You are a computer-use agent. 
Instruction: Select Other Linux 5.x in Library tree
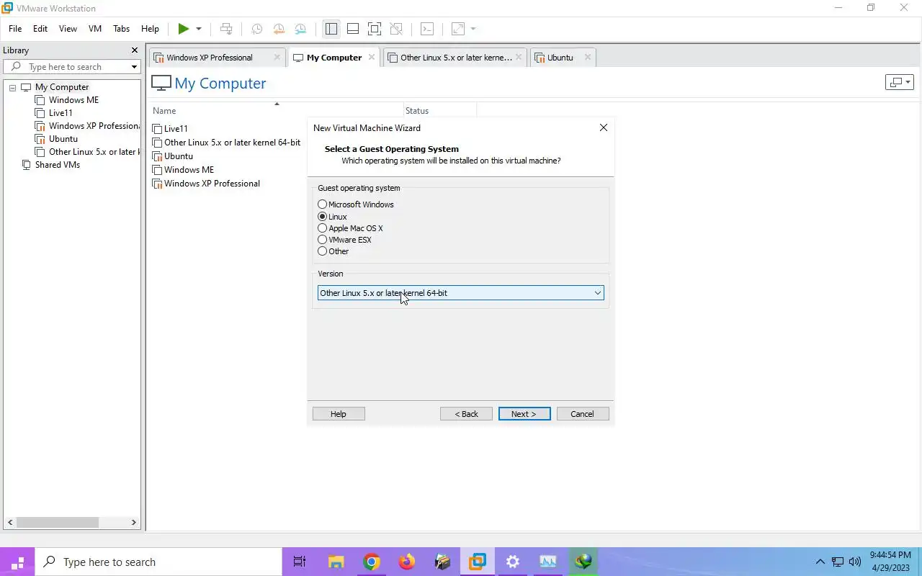pyautogui.click(x=87, y=152)
